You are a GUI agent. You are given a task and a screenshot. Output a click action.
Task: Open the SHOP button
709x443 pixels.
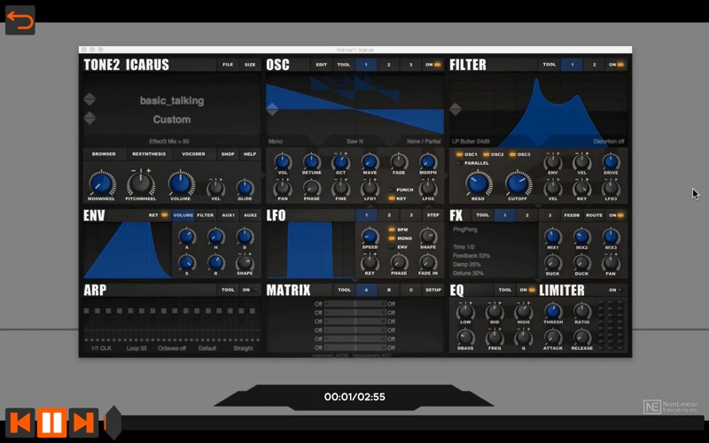[x=228, y=154]
